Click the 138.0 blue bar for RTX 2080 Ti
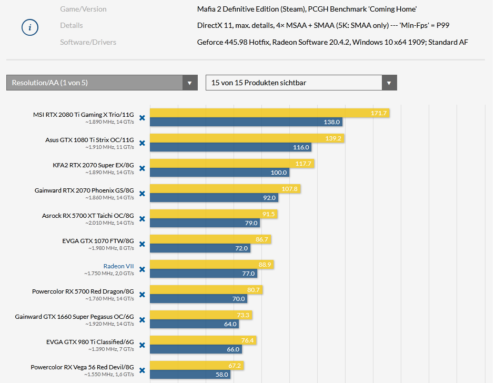Image resolution: width=496 pixels, height=383 pixels. point(246,122)
